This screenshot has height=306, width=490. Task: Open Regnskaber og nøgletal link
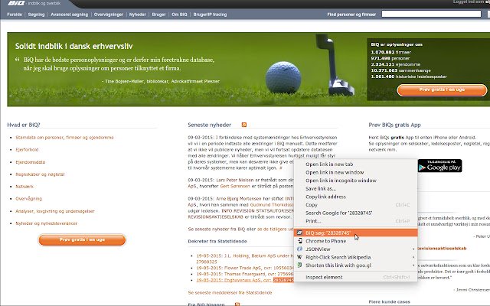[x=40, y=174]
